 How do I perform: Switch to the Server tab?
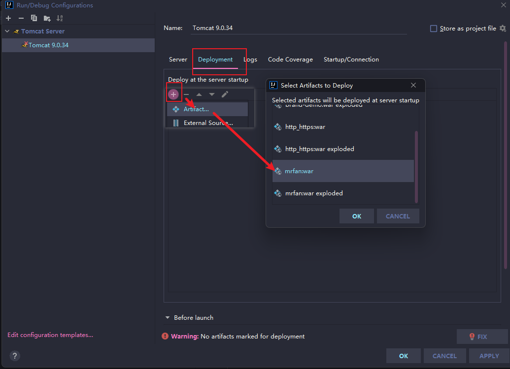click(178, 60)
